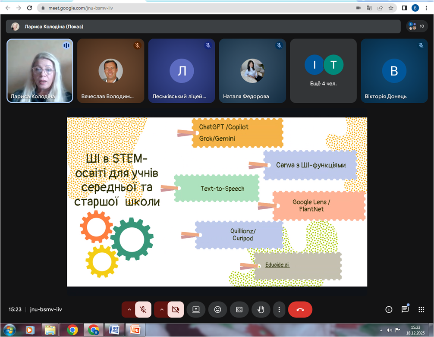The image size is (434, 337).
Task: Unmute the microphone
Action: (x=143, y=309)
